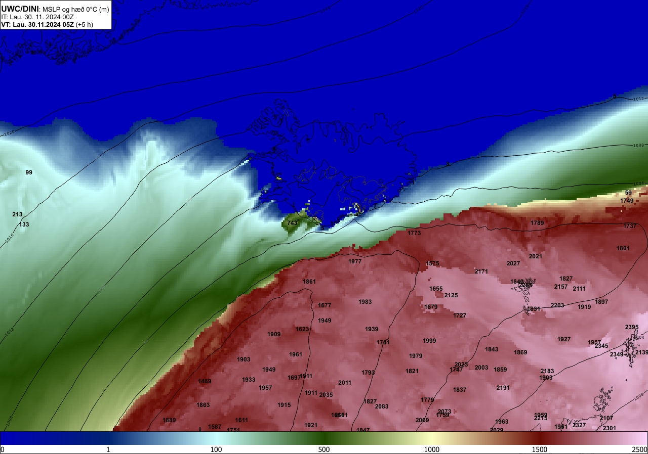Image resolution: width=648 pixels, height=454 pixels.
Task: Click the UWC/DINI title text
Action: [x=19, y=9]
